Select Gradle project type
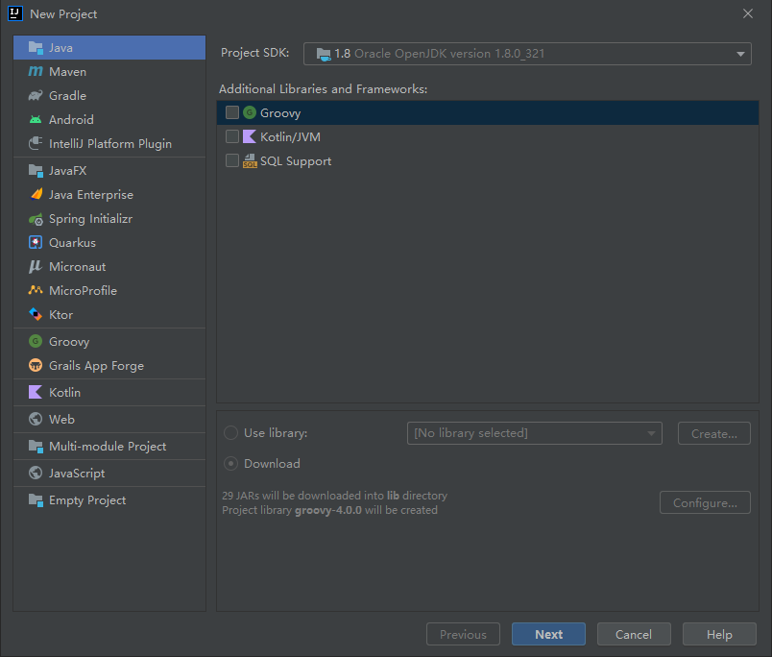The image size is (772, 657). [109, 95]
